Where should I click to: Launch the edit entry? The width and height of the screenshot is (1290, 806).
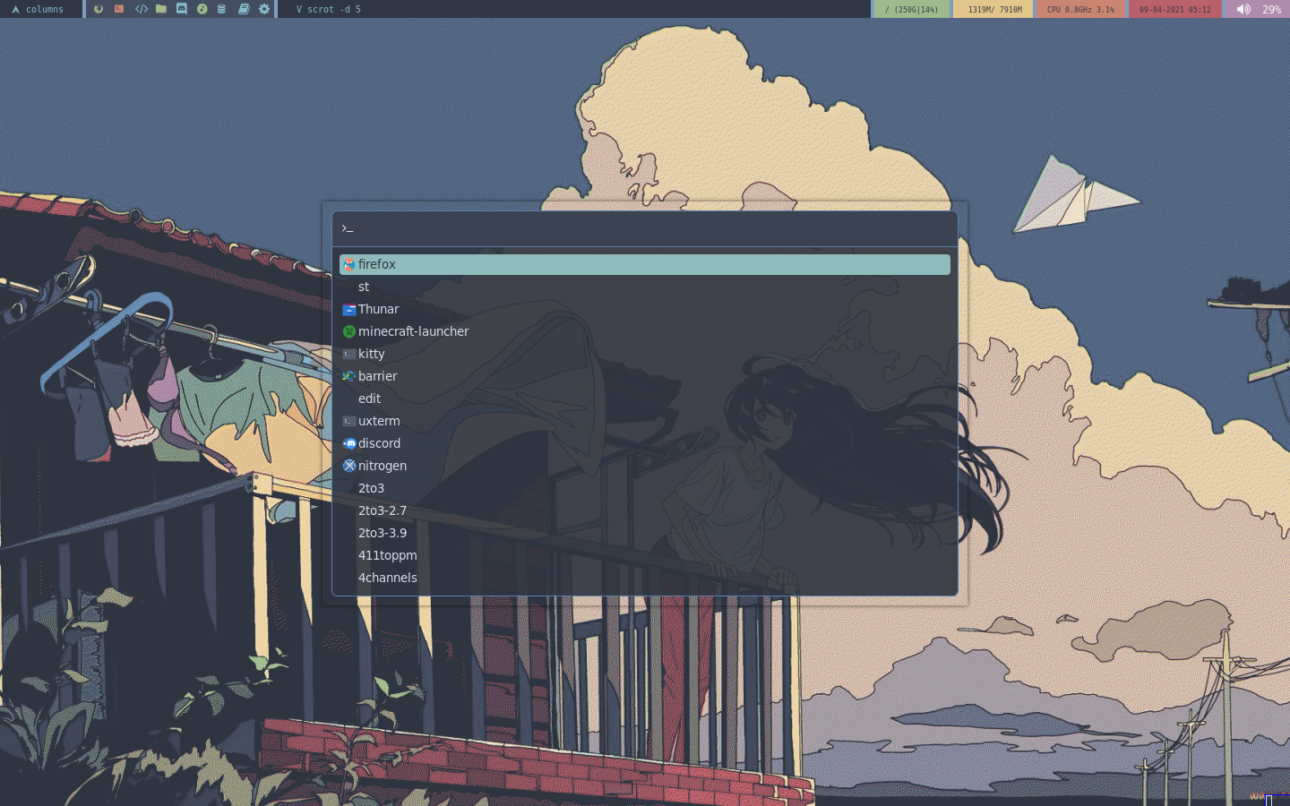(x=645, y=399)
